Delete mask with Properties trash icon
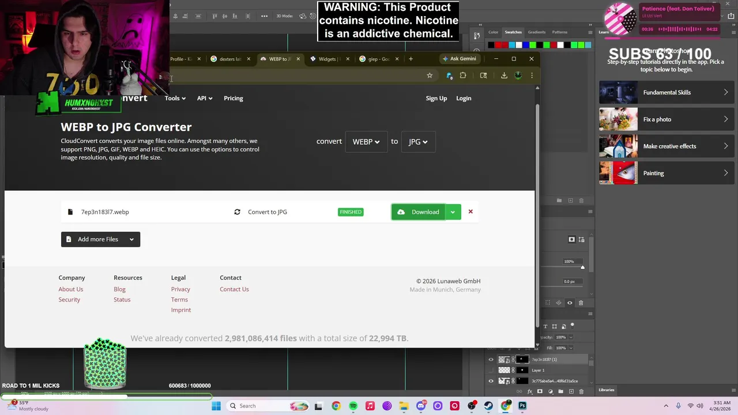 581,303
